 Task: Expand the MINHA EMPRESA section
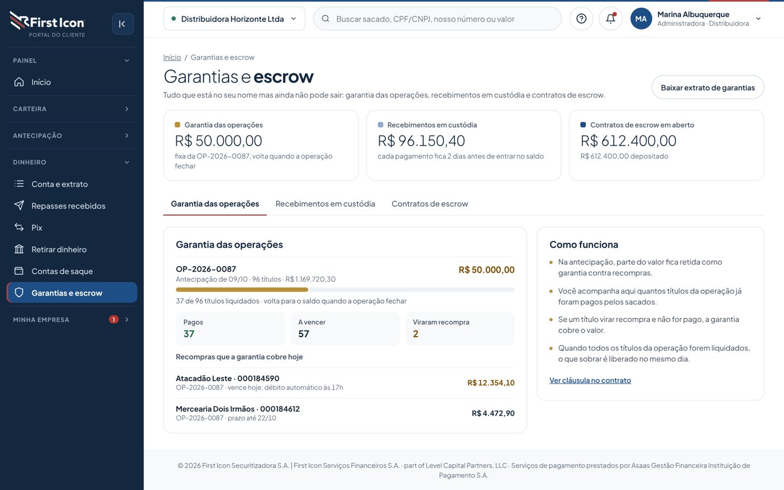[x=72, y=320]
